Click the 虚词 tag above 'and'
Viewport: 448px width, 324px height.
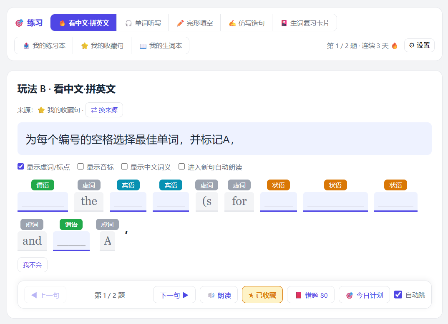coord(32,225)
